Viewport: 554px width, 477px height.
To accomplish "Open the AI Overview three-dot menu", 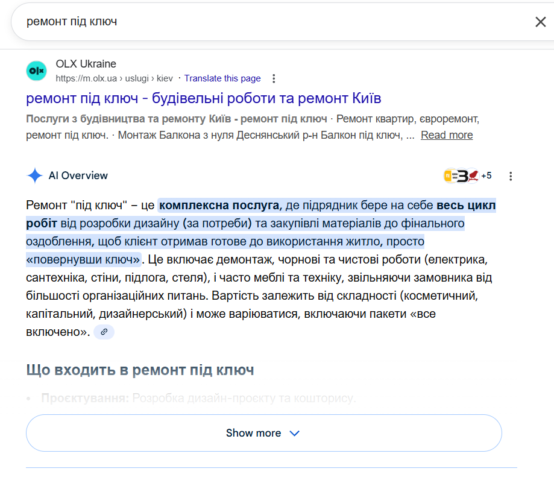I will (511, 175).
